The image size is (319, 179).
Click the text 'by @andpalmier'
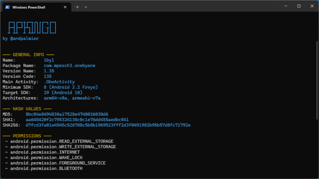coord(21,38)
